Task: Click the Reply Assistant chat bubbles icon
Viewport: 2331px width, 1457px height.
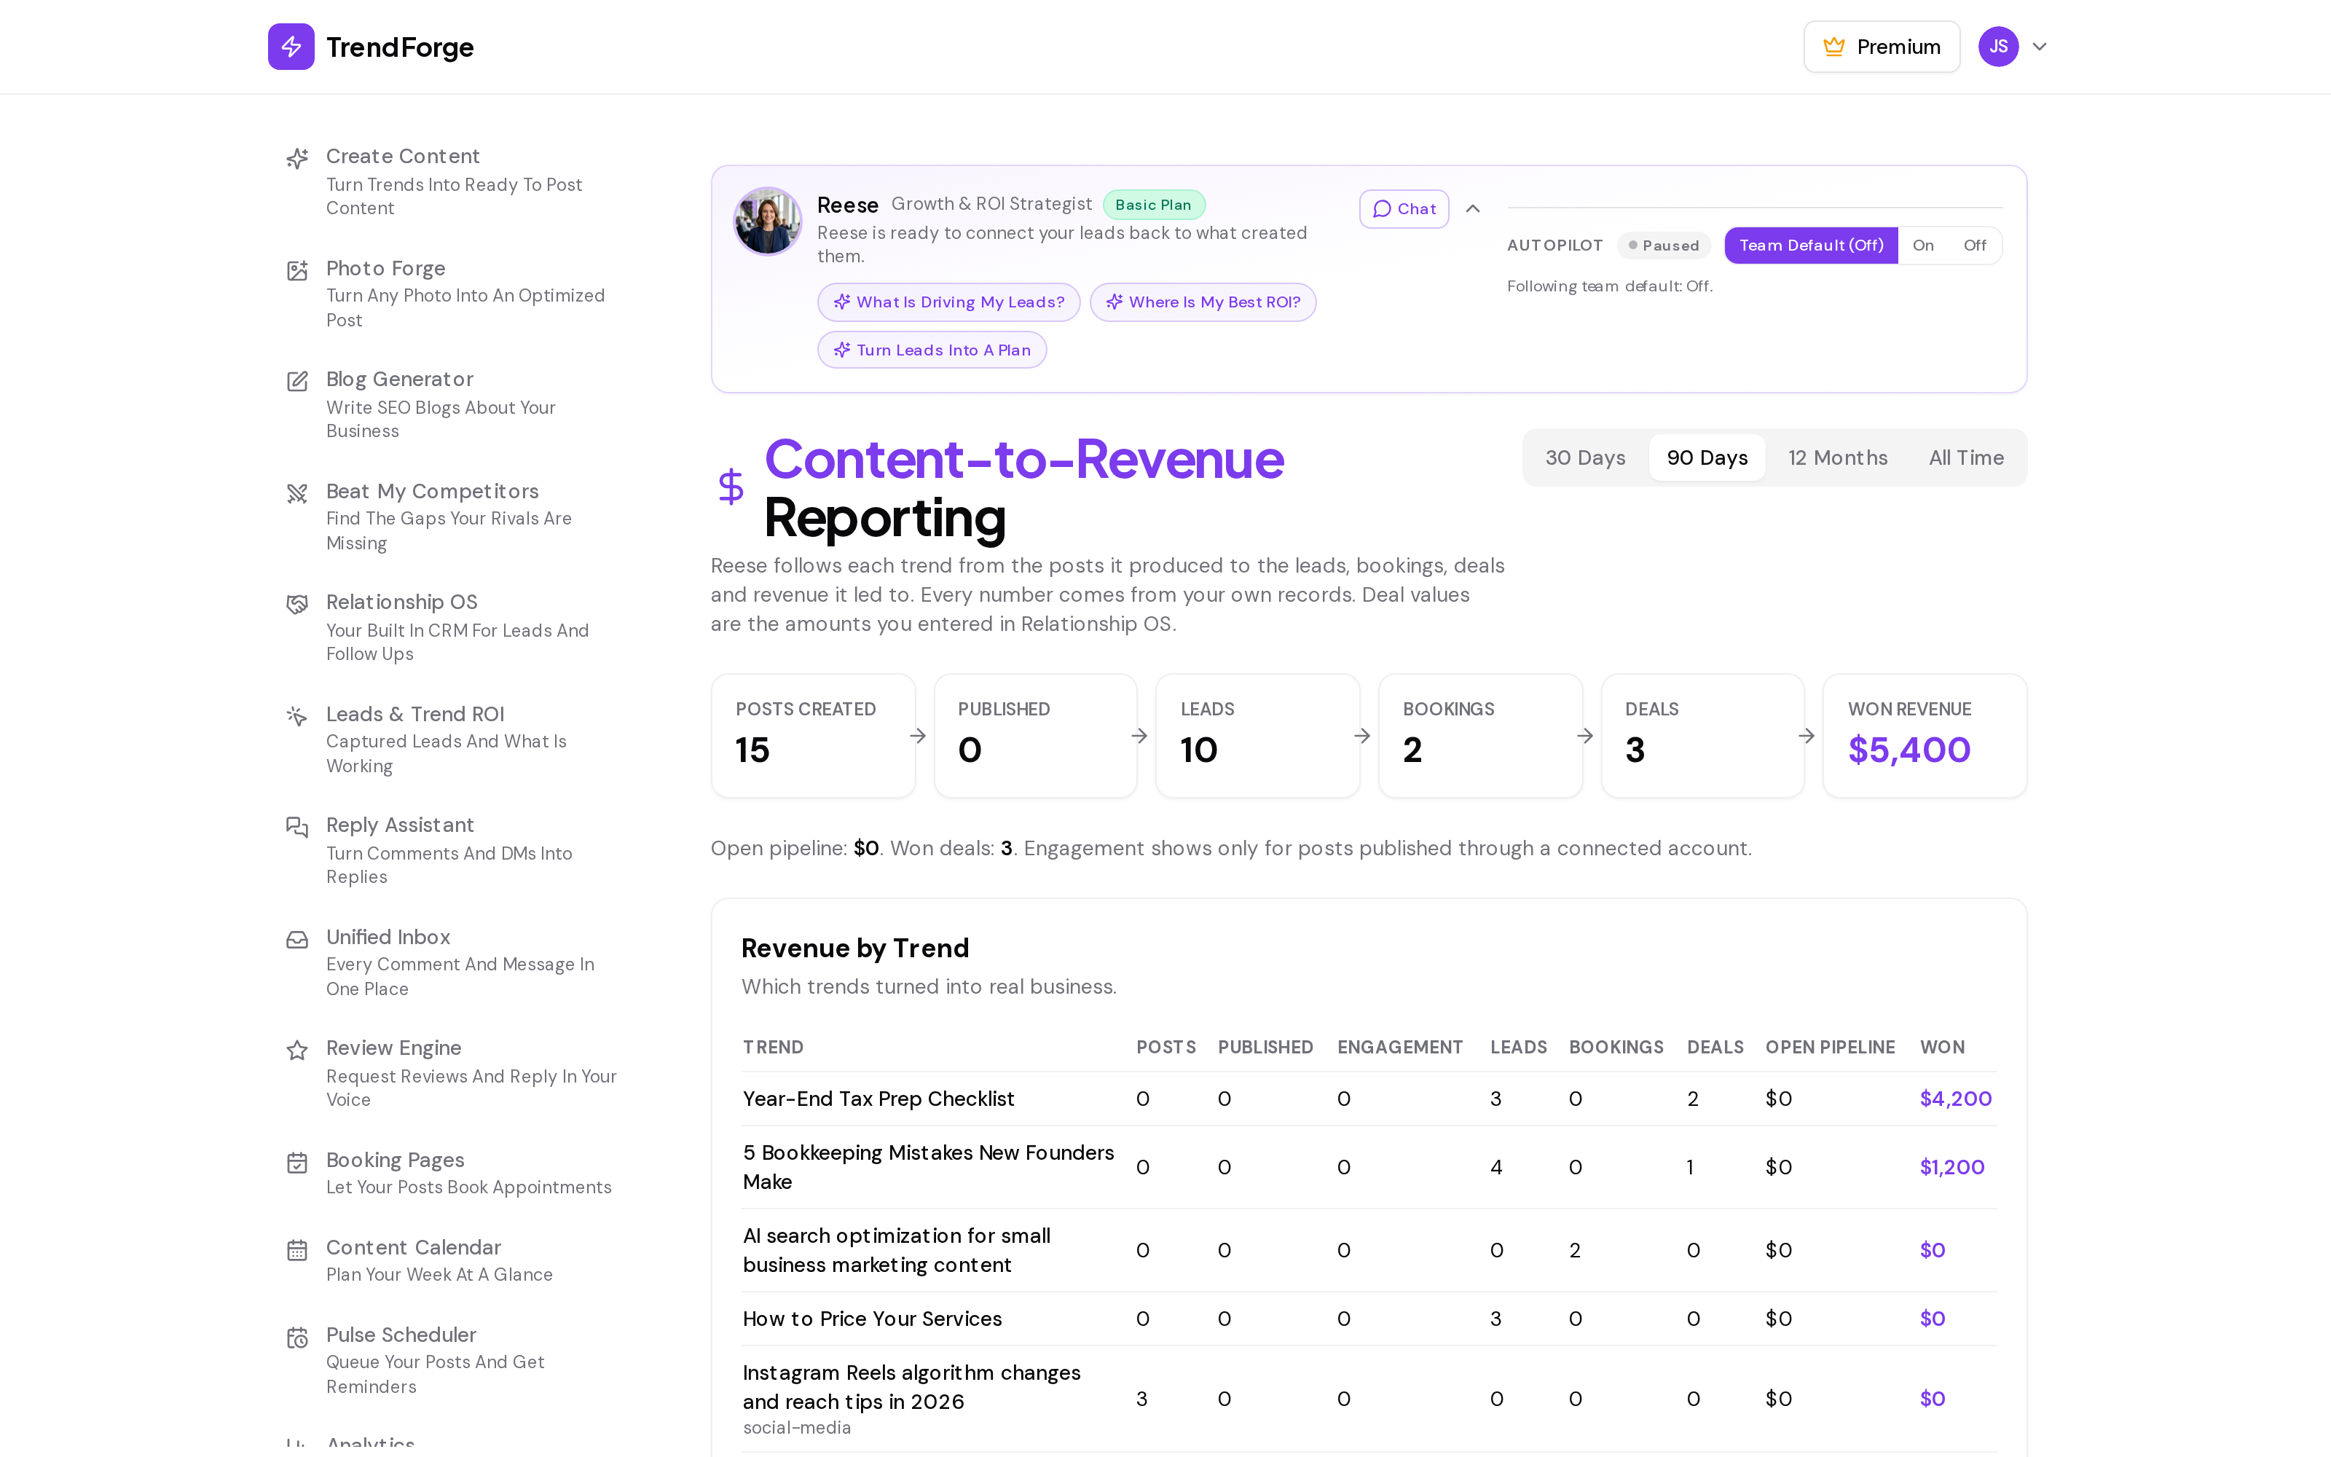Action: coord(298,827)
